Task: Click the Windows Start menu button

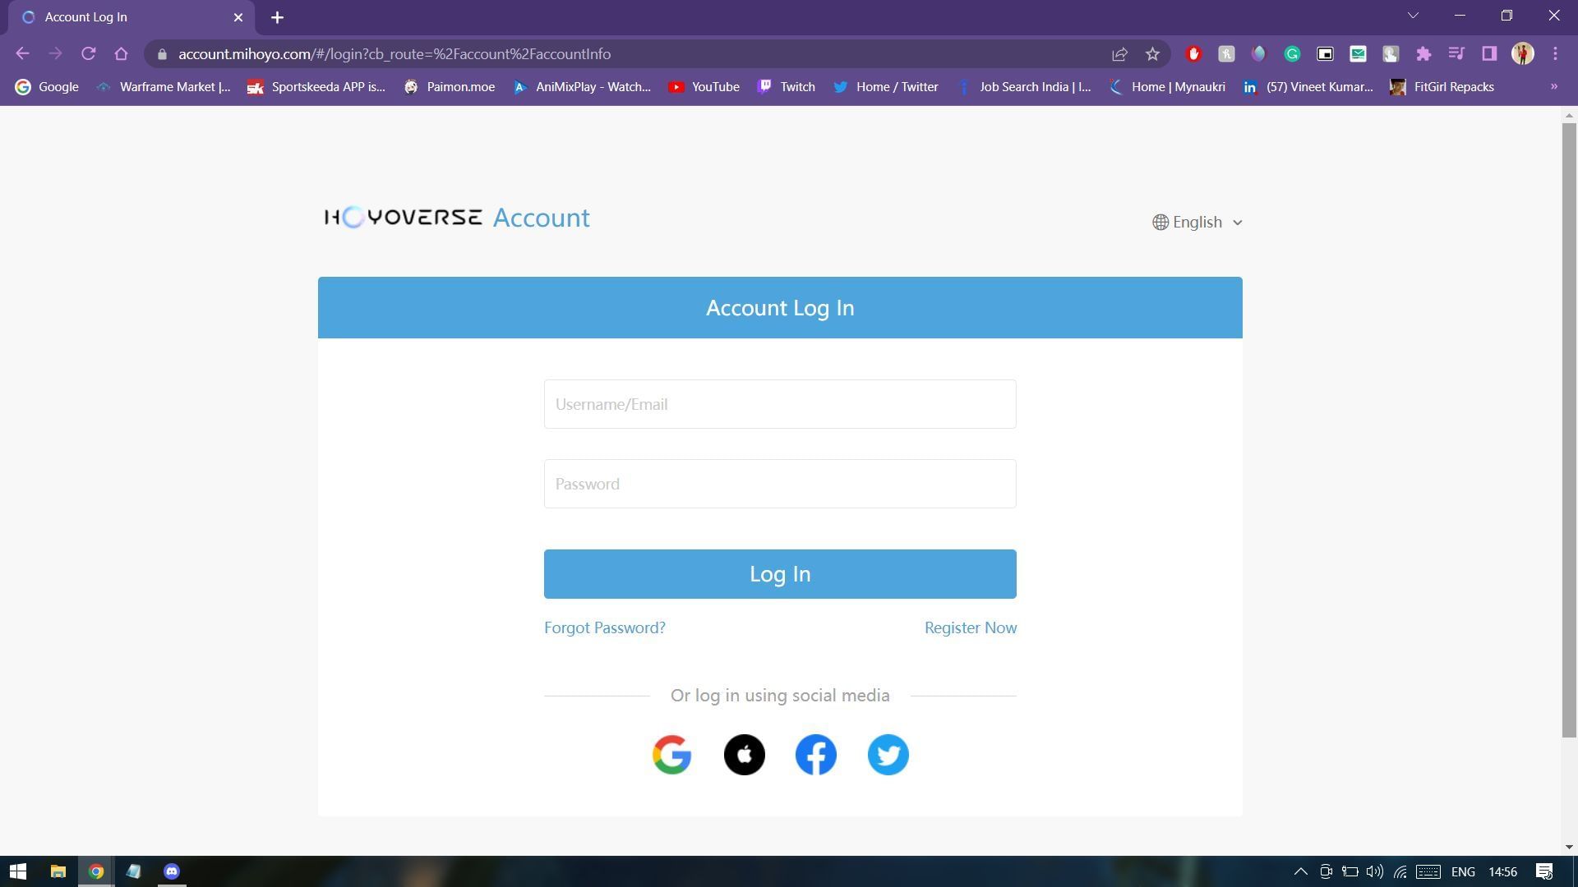Action: coord(16,871)
